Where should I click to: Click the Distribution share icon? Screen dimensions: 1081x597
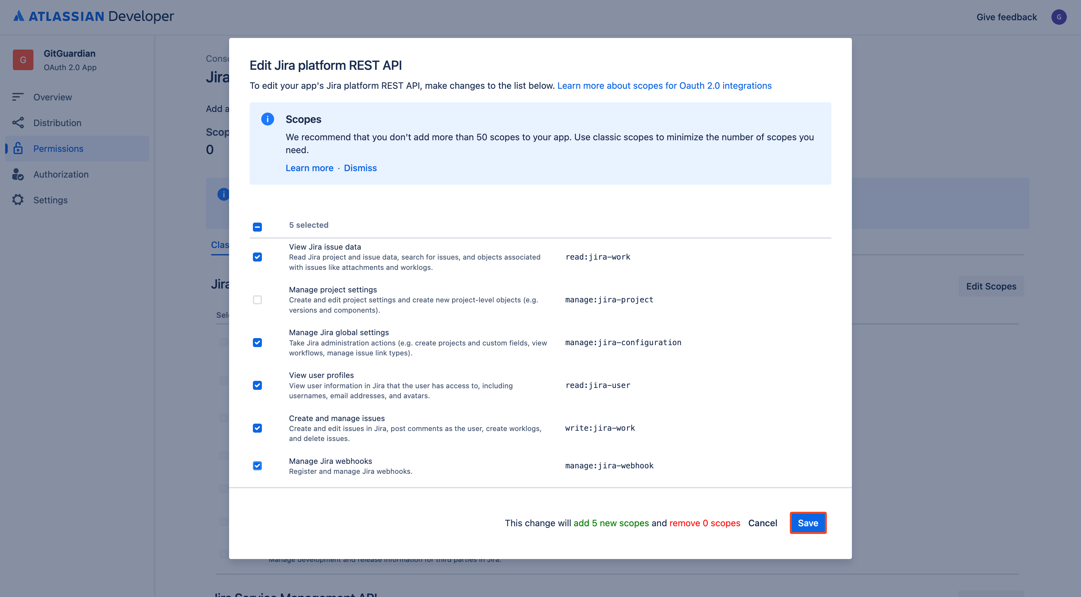[x=18, y=123]
